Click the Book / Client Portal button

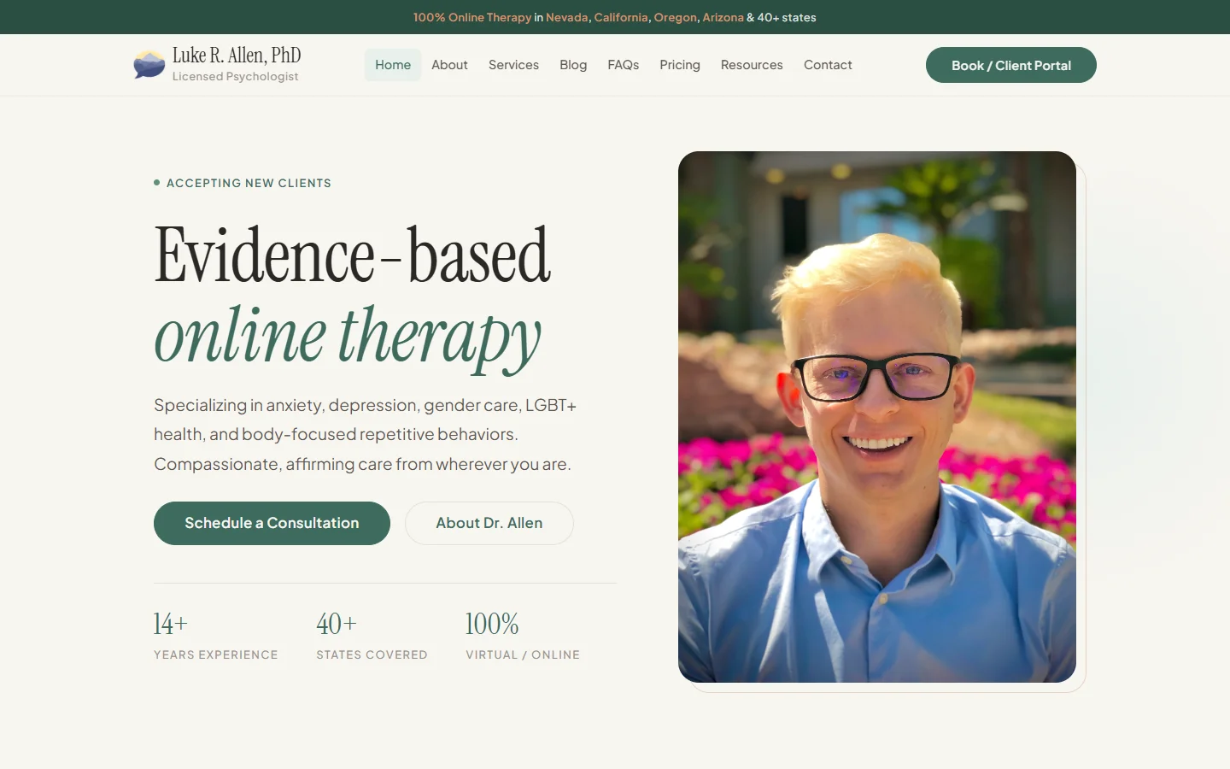(1010, 64)
